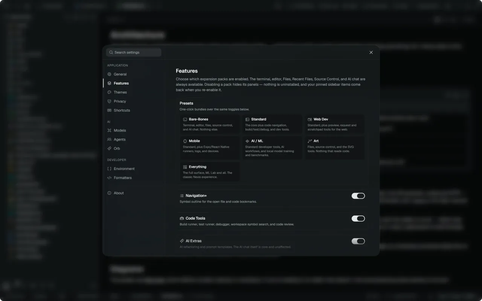Click the grid icon on the Everything preset
Viewport: 482px width, 301px height.
(185, 167)
